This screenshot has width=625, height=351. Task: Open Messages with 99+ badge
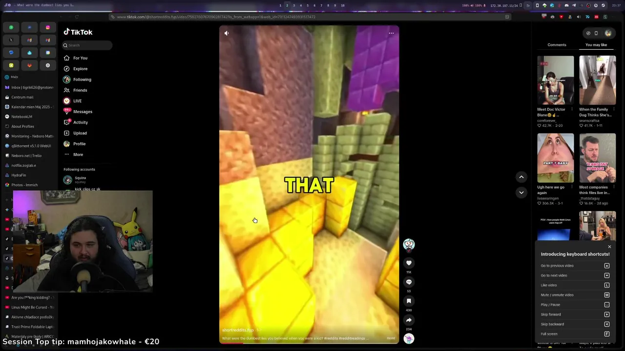click(78, 112)
